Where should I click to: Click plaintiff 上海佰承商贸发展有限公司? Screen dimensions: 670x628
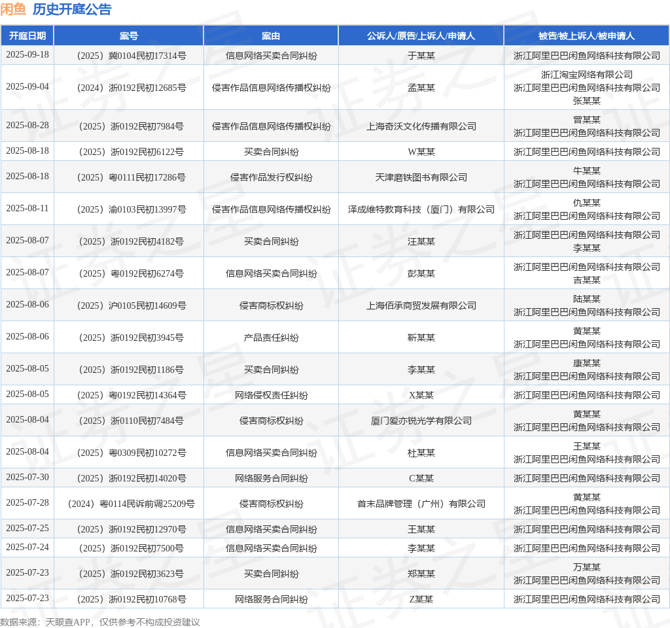coord(421,305)
